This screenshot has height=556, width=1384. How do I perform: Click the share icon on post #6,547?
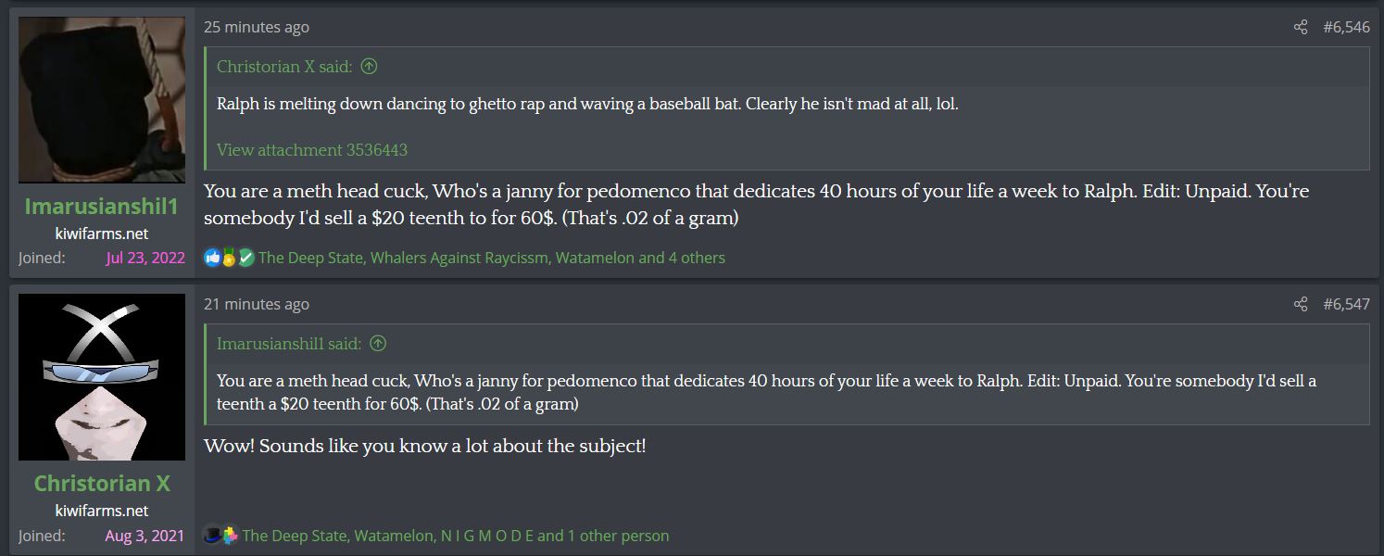1301,304
